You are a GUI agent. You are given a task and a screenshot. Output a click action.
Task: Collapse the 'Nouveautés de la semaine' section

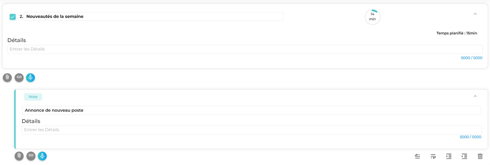(x=475, y=14)
